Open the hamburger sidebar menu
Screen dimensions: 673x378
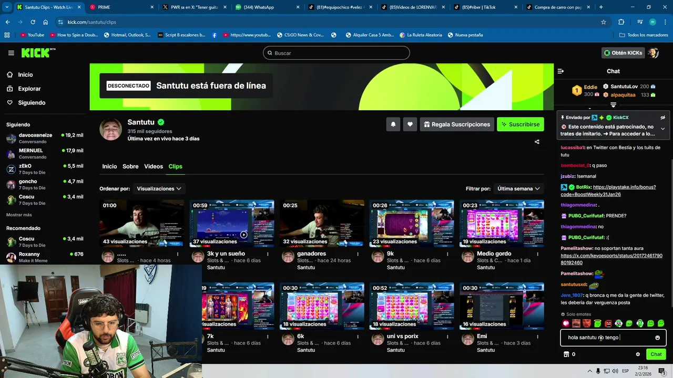pos(11,53)
